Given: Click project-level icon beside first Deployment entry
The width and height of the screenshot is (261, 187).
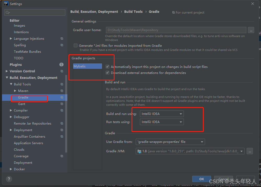Looking at the screenshot, I should pos(62,130).
